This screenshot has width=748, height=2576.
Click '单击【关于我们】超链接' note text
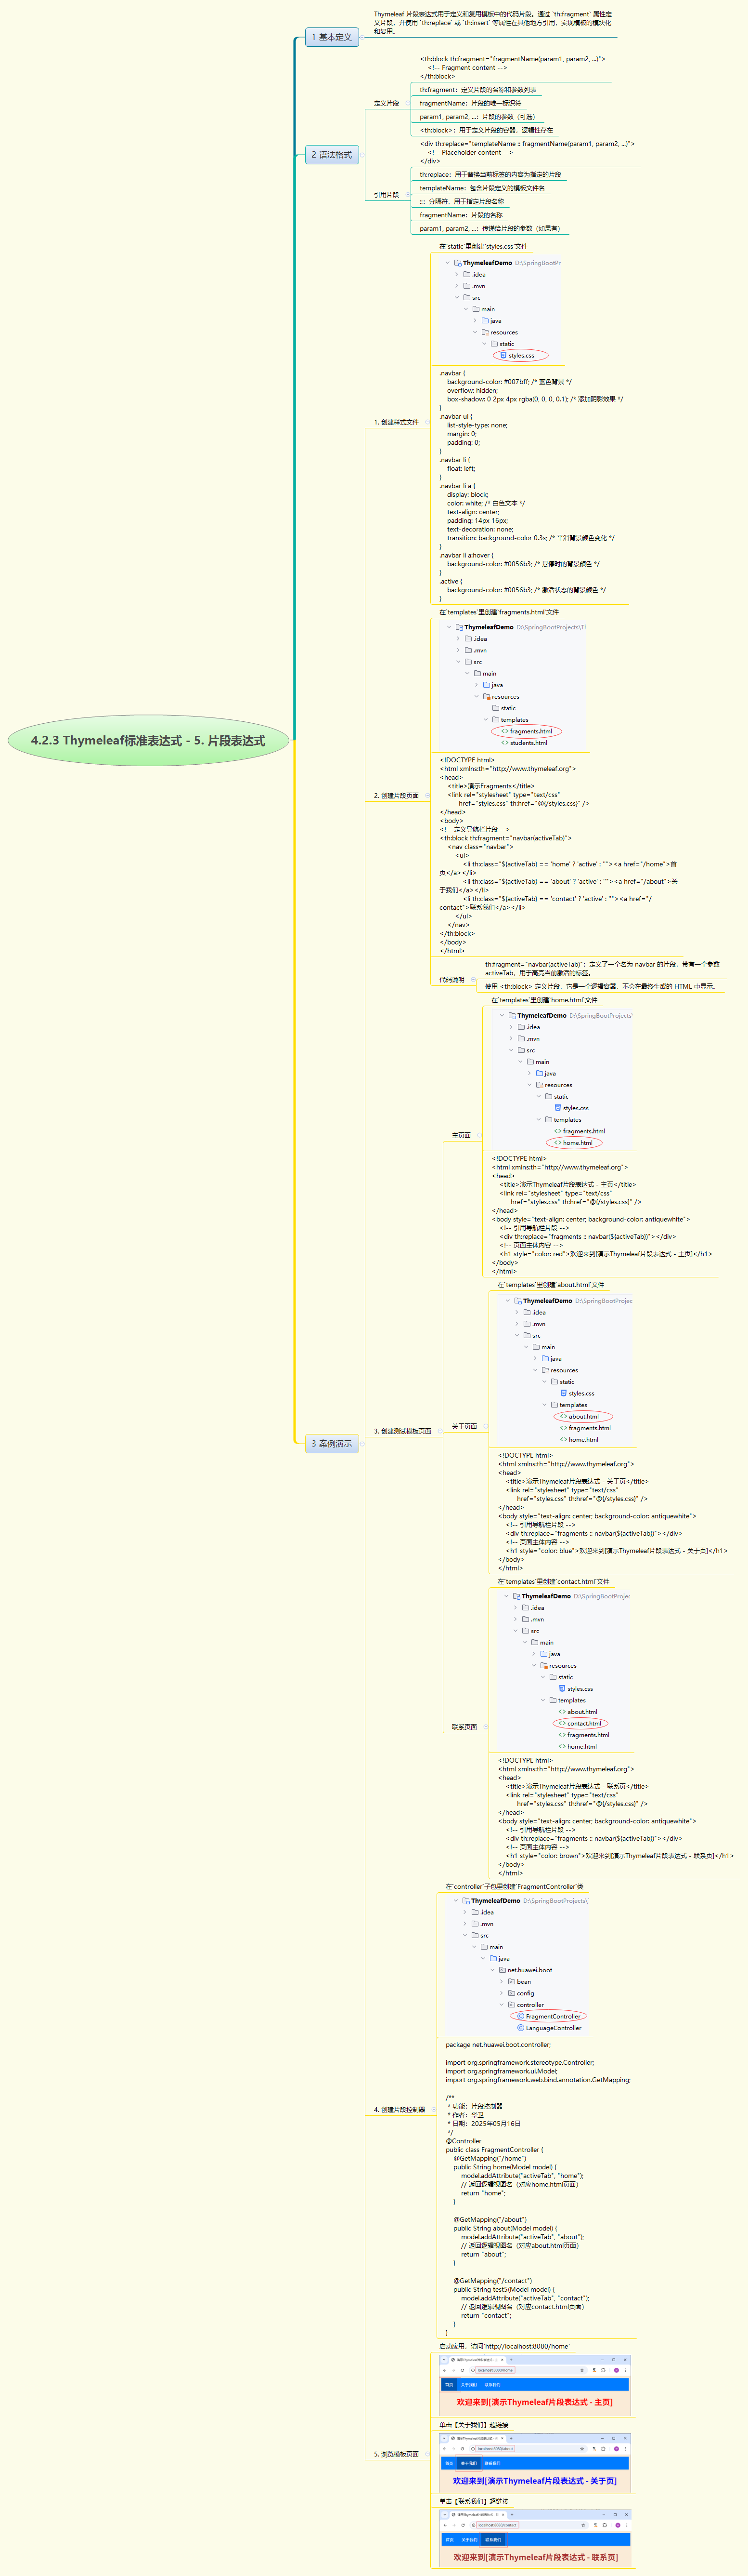(475, 2425)
